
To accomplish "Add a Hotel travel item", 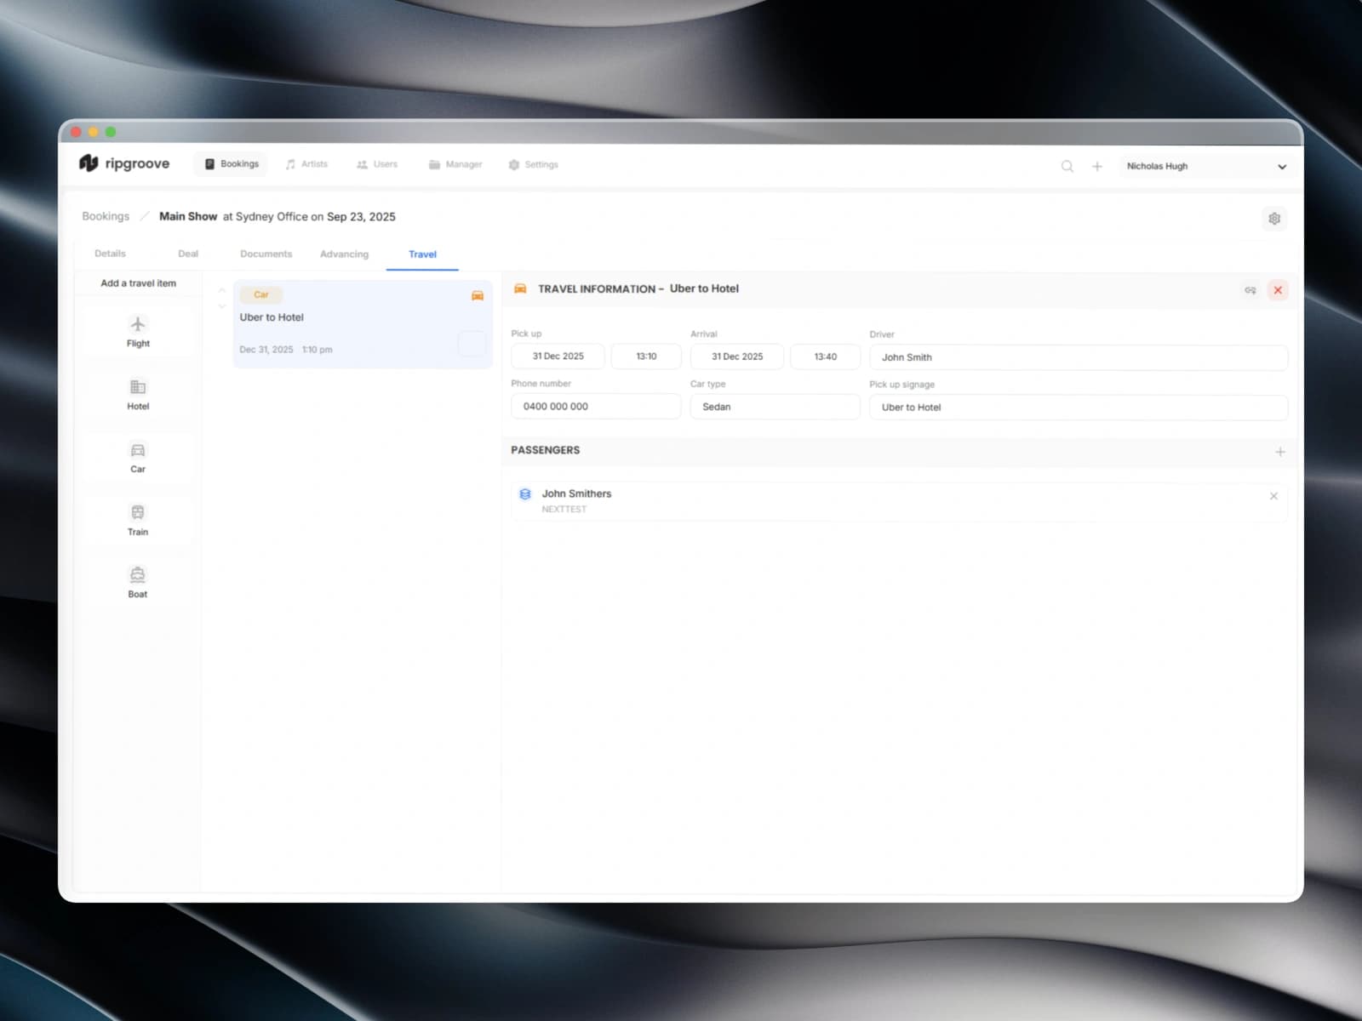I will (x=137, y=394).
